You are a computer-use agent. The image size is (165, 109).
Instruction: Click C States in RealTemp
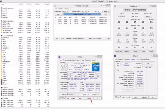135,52
